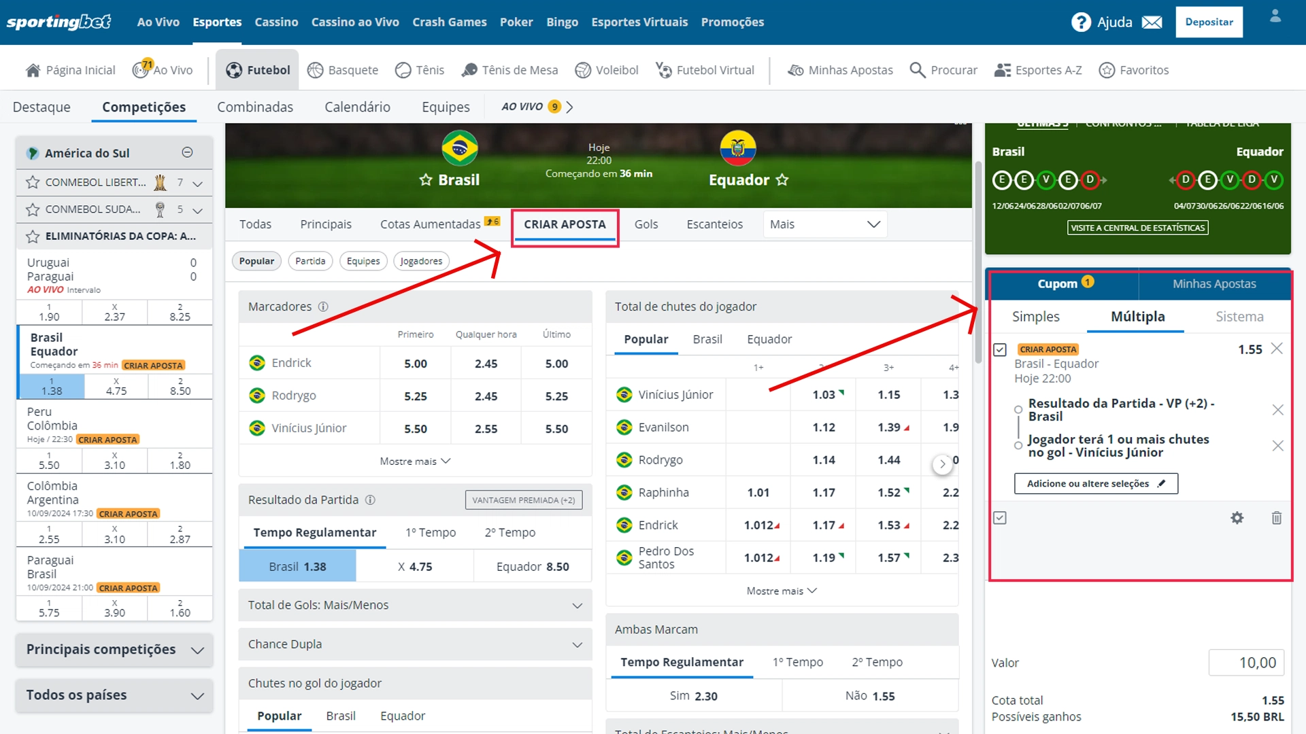
Task: Click the Valor stake input field
Action: pyautogui.click(x=1245, y=663)
